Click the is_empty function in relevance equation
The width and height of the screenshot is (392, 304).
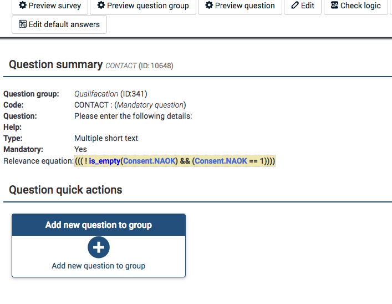coord(104,161)
